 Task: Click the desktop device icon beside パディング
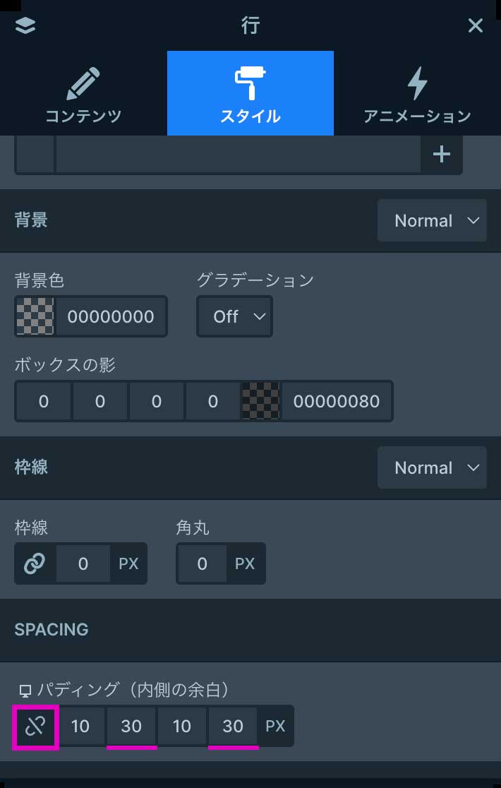coord(24,690)
